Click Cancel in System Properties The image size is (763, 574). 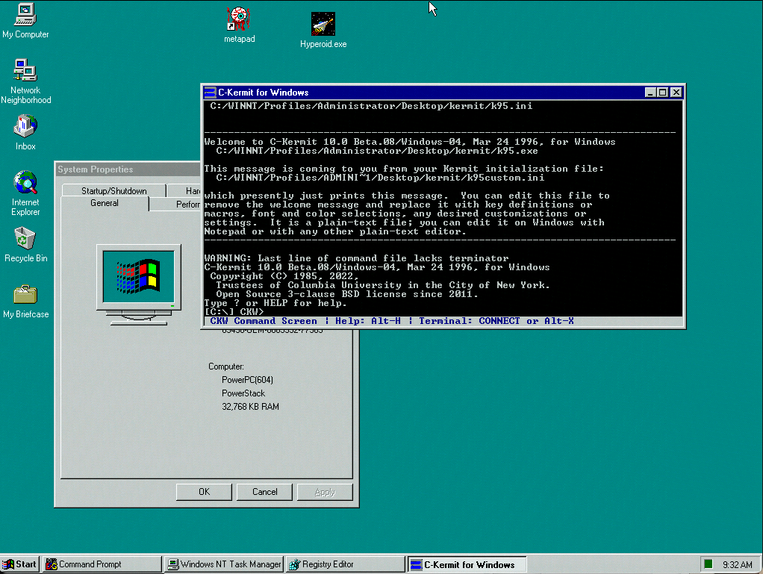pyautogui.click(x=264, y=492)
